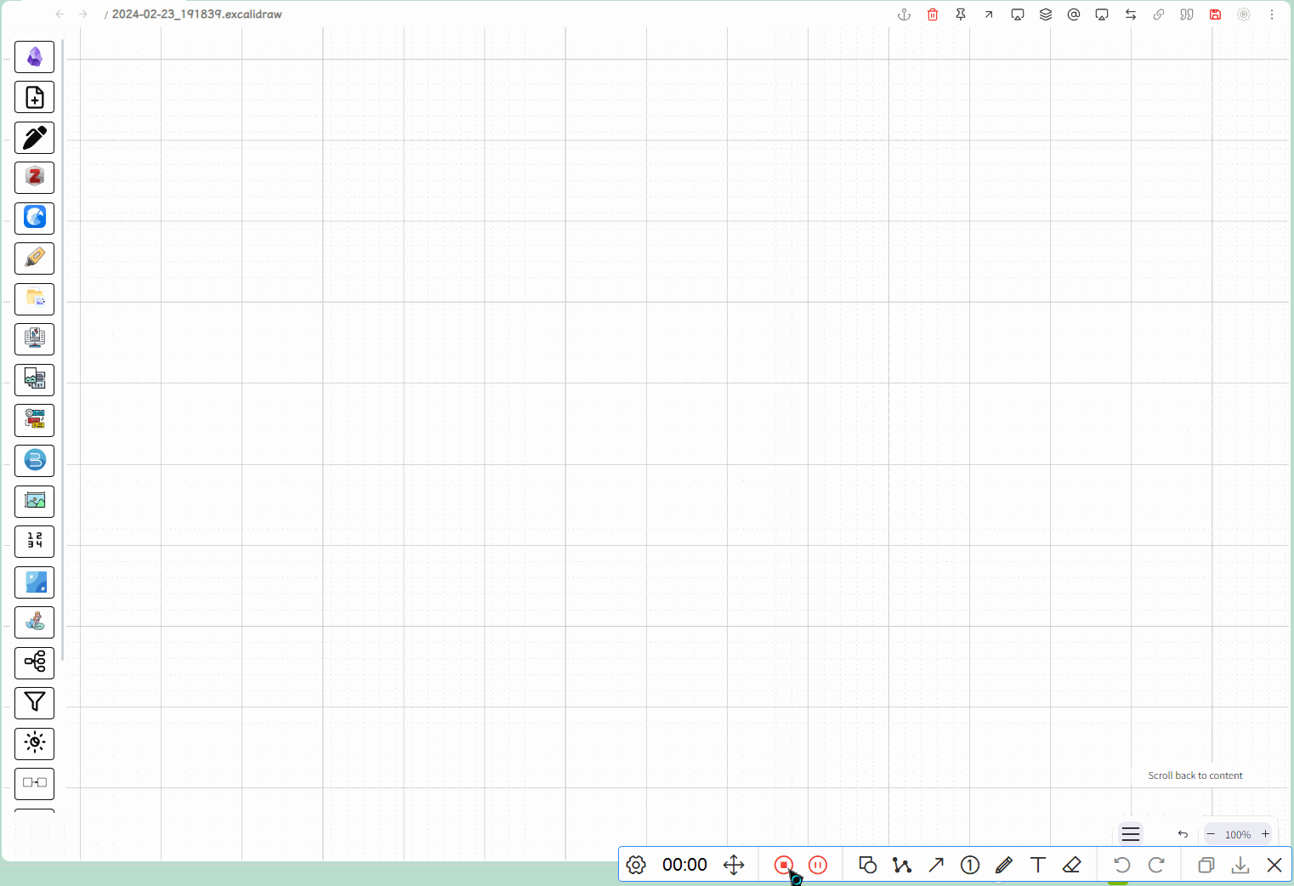
Task: Click the download save icon
Action: pyautogui.click(x=1240, y=866)
